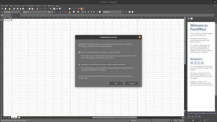Click the Navigation last page button in sidebar
The height and width of the screenshot is (122, 217).
pyautogui.click(x=202, y=63)
